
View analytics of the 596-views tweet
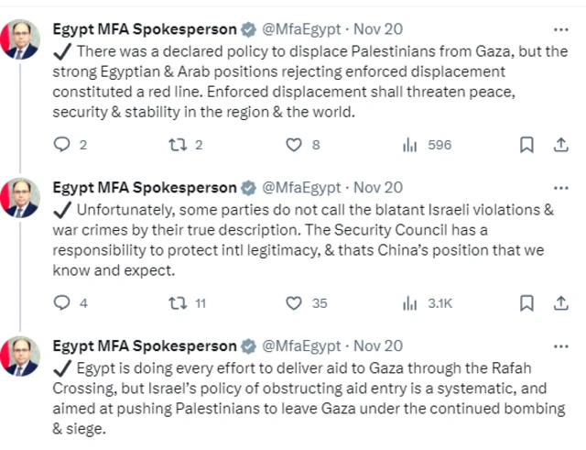click(410, 145)
